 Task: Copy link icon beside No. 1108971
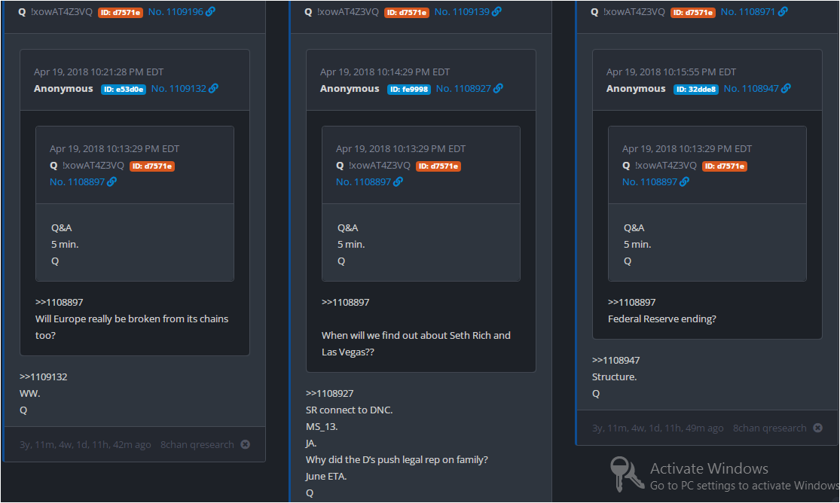click(x=783, y=11)
